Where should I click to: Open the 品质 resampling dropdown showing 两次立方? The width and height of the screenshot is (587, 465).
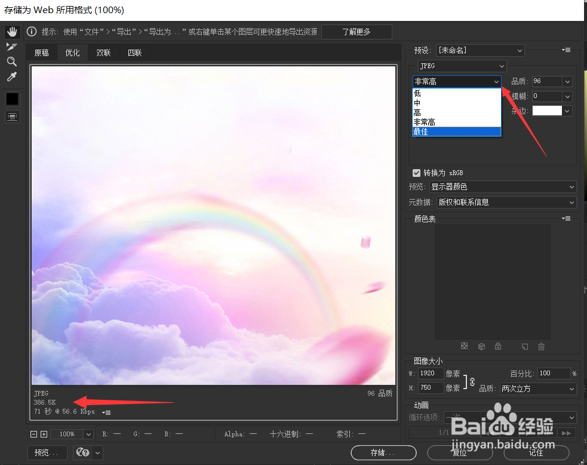537,389
